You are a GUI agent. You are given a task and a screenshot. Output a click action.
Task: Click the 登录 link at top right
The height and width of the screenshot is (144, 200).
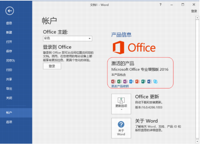click(x=194, y=11)
